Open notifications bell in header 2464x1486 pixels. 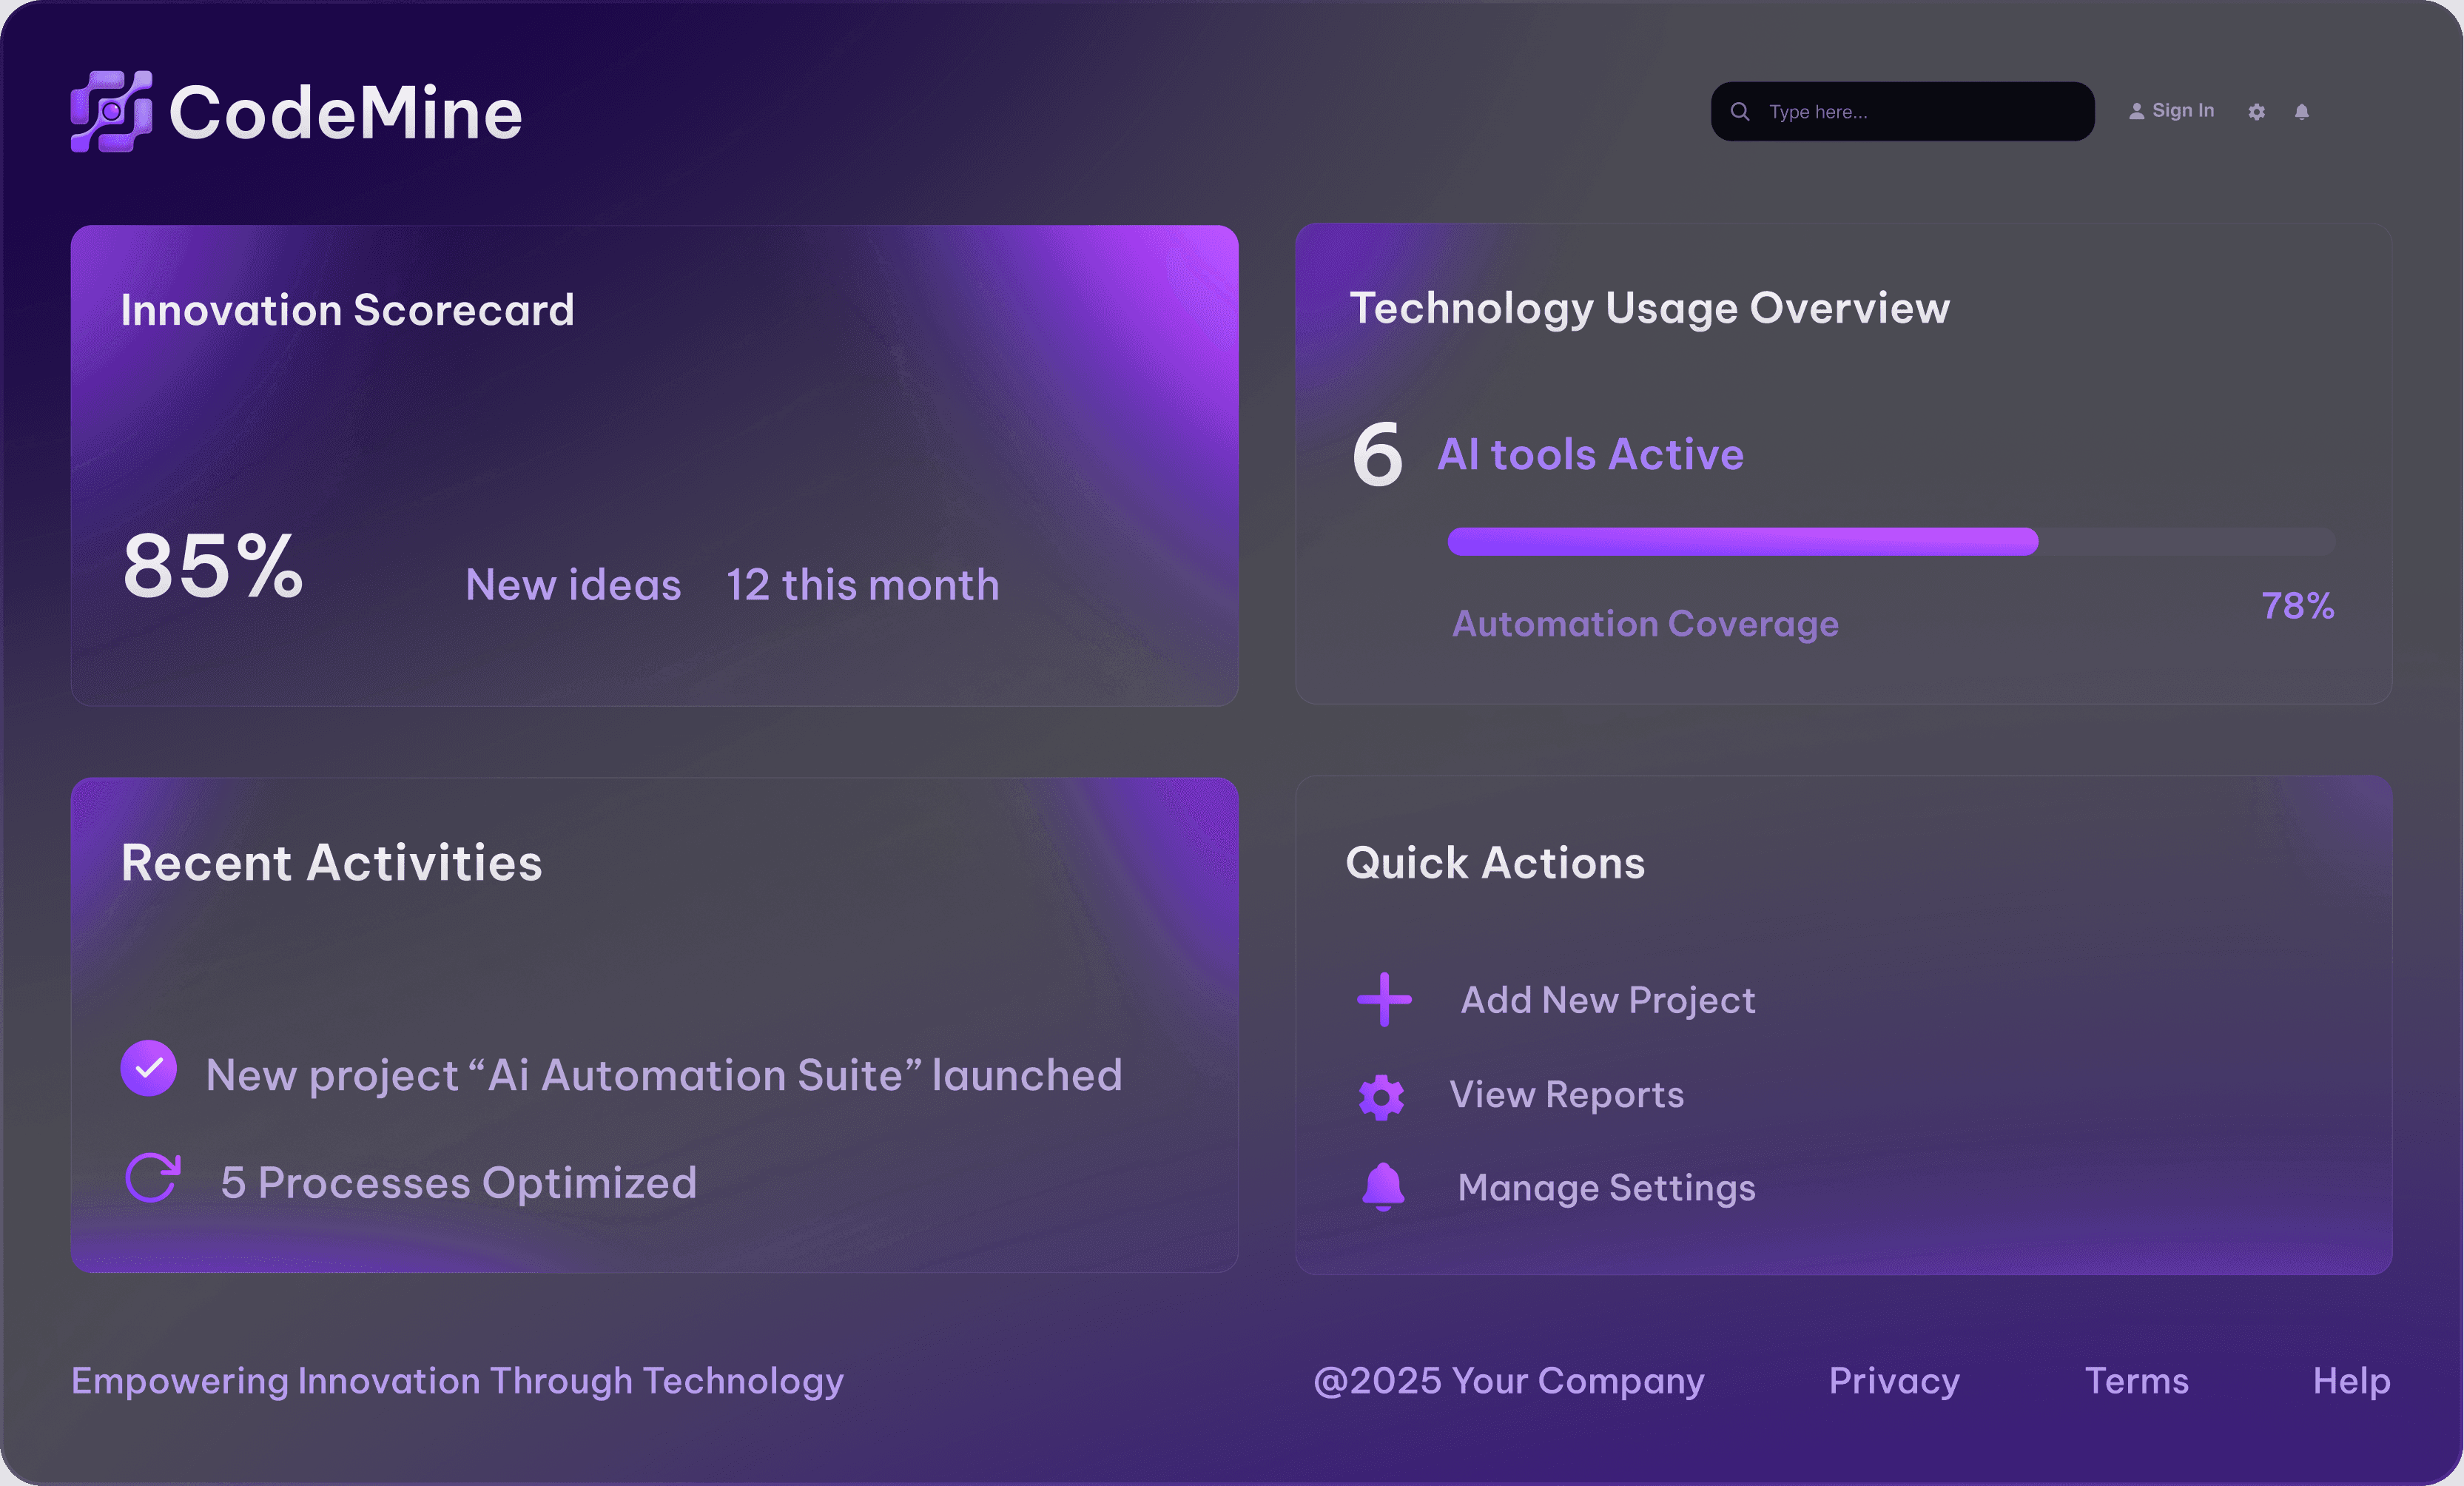tap(2301, 112)
